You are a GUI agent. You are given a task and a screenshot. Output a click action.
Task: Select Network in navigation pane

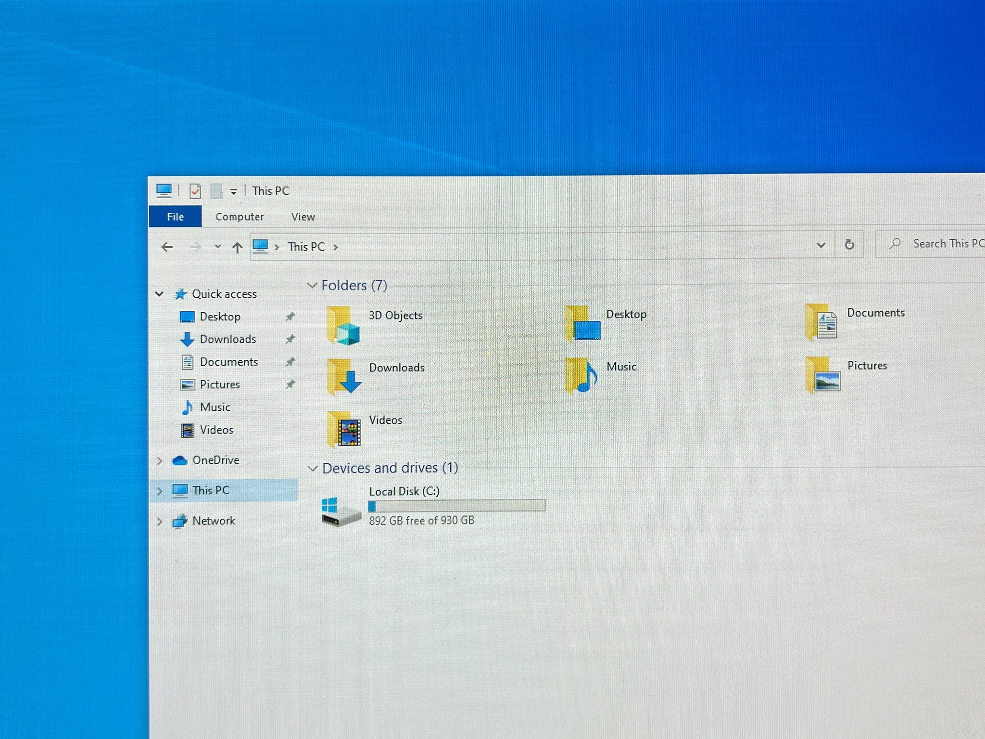tap(214, 521)
